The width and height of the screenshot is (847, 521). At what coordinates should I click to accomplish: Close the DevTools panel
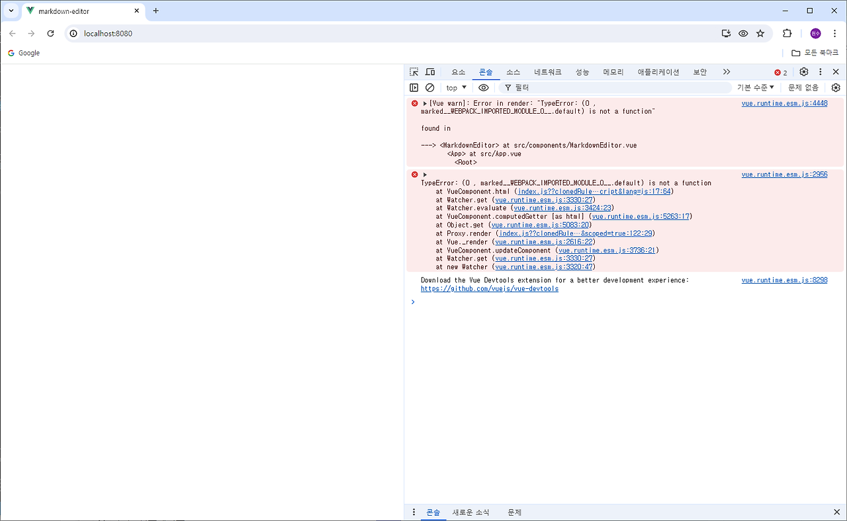coord(836,72)
